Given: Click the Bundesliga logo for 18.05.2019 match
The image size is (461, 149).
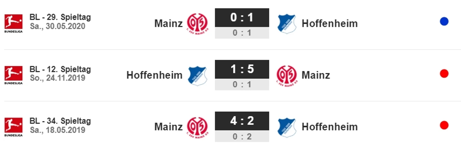Looking at the screenshot, I should point(13,127).
